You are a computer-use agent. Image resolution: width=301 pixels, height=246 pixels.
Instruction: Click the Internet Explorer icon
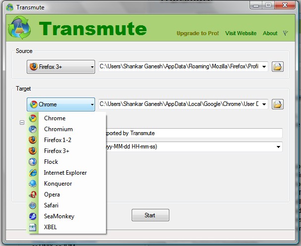pyautogui.click(x=33, y=173)
